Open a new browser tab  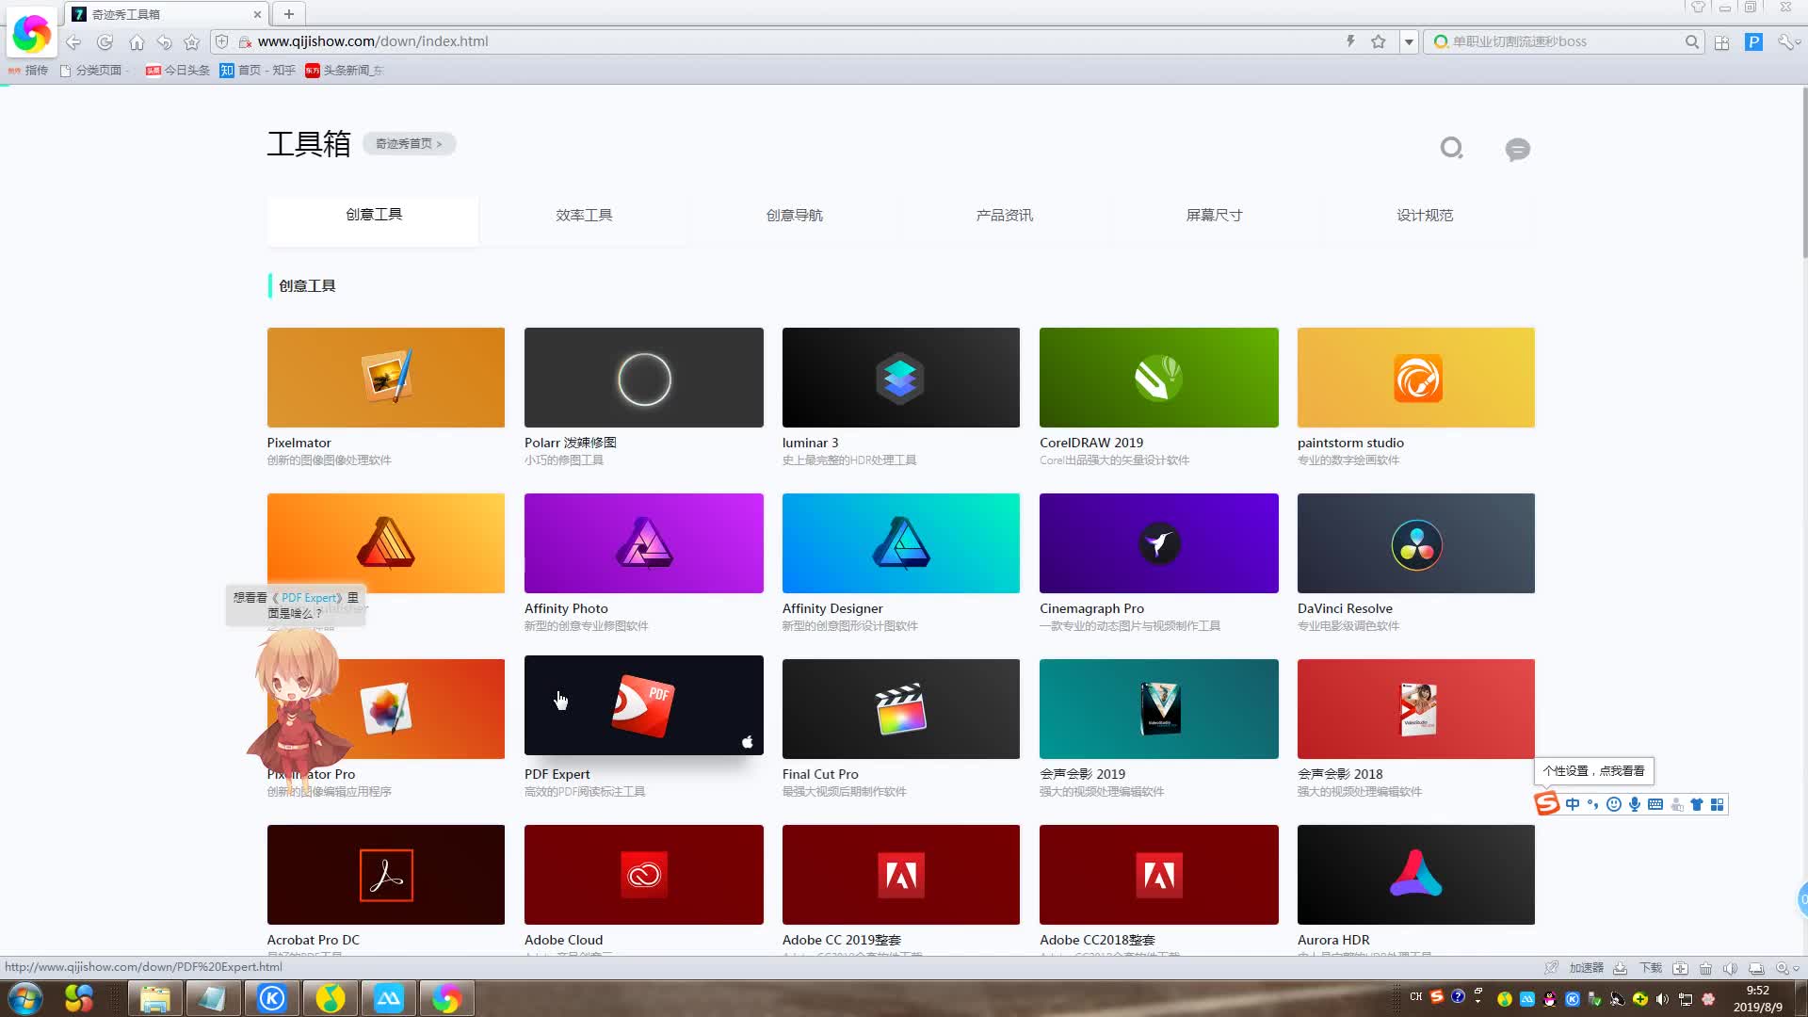pyautogui.click(x=289, y=14)
